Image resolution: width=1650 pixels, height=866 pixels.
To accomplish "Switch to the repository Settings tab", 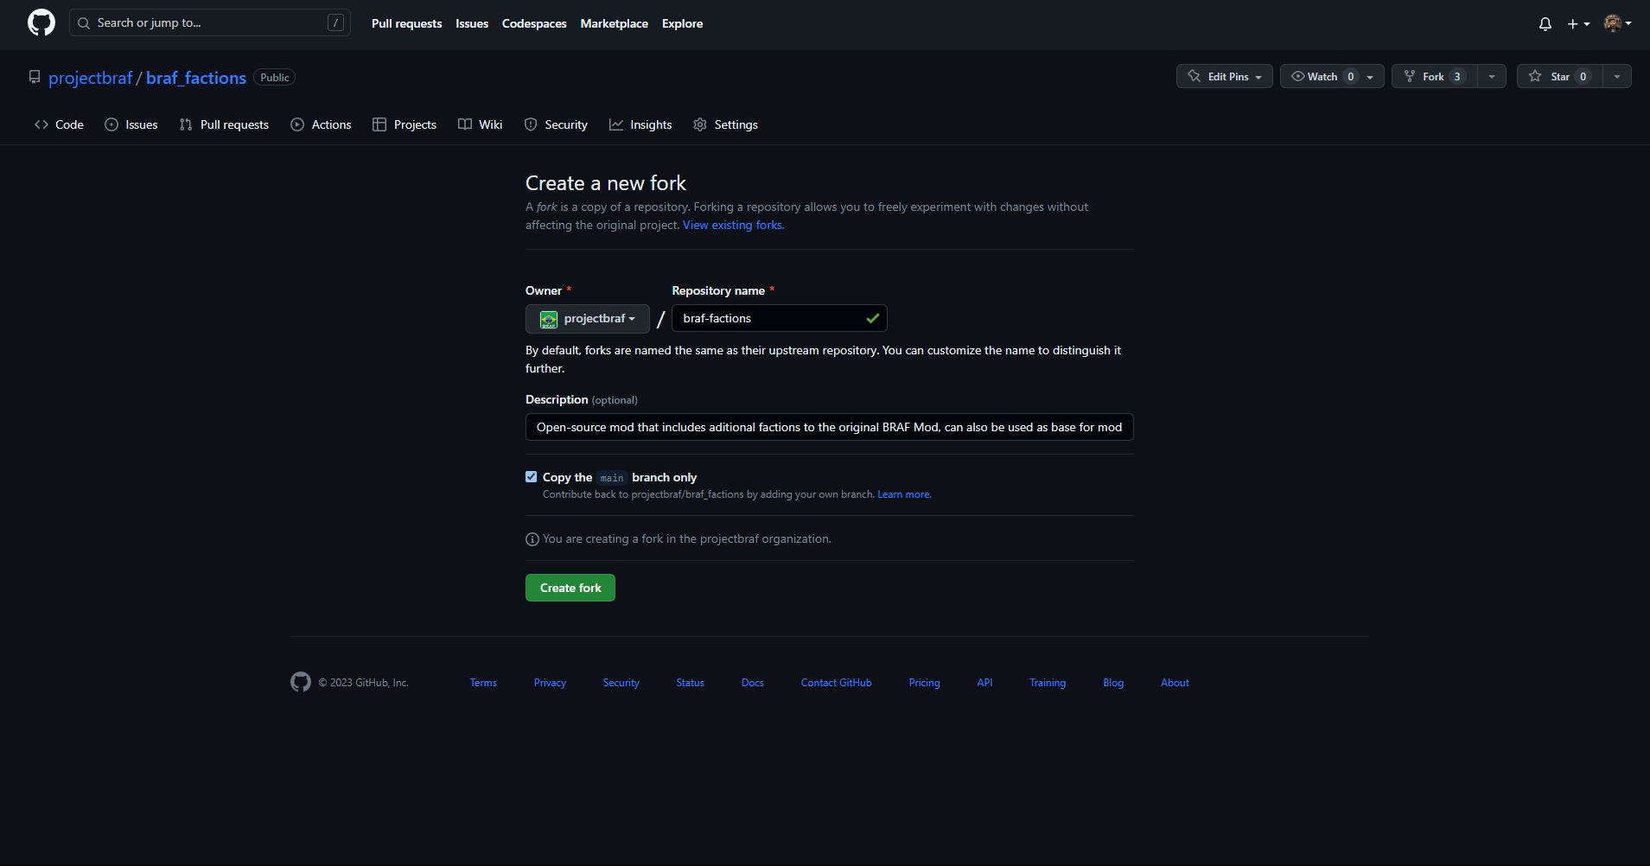I will coord(726,124).
